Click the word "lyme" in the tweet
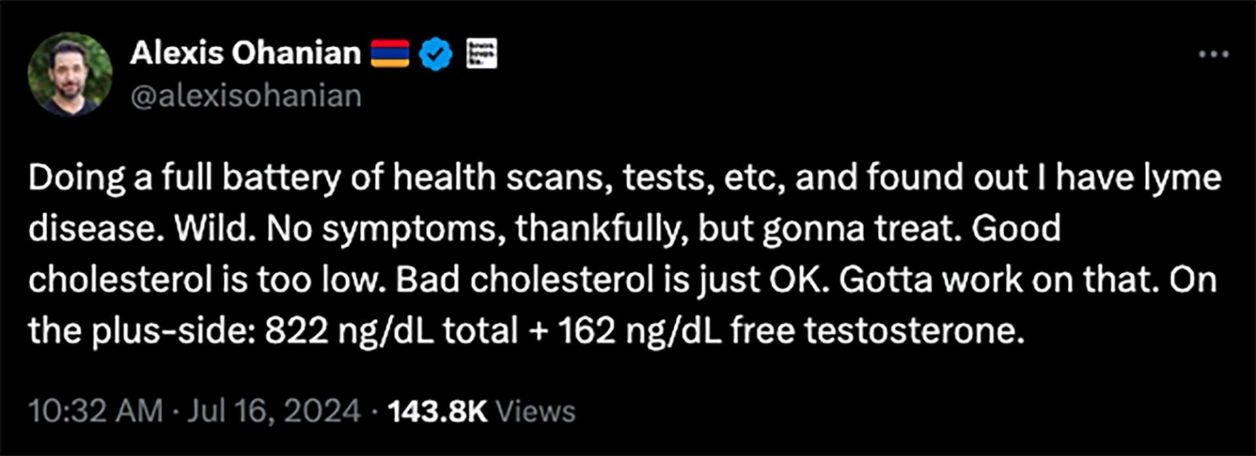 tap(1182, 179)
